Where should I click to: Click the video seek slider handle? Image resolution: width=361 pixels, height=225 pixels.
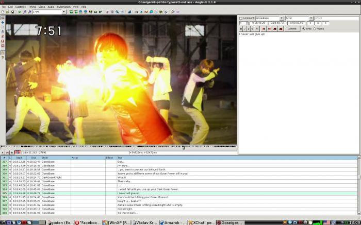click(x=184, y=147)
